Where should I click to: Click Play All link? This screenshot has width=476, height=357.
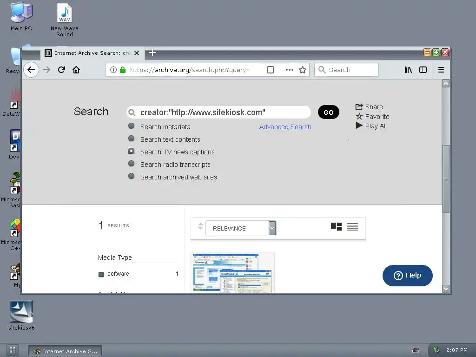(x=371, y=126)
